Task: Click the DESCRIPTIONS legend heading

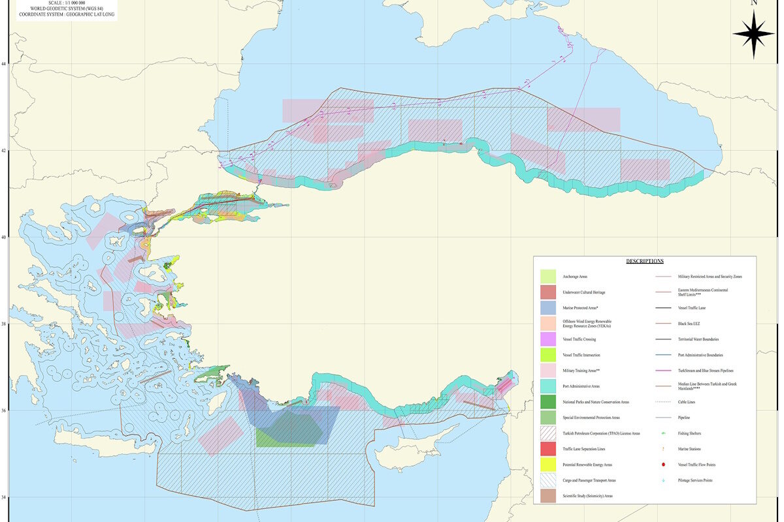Action: pos(645,261)
